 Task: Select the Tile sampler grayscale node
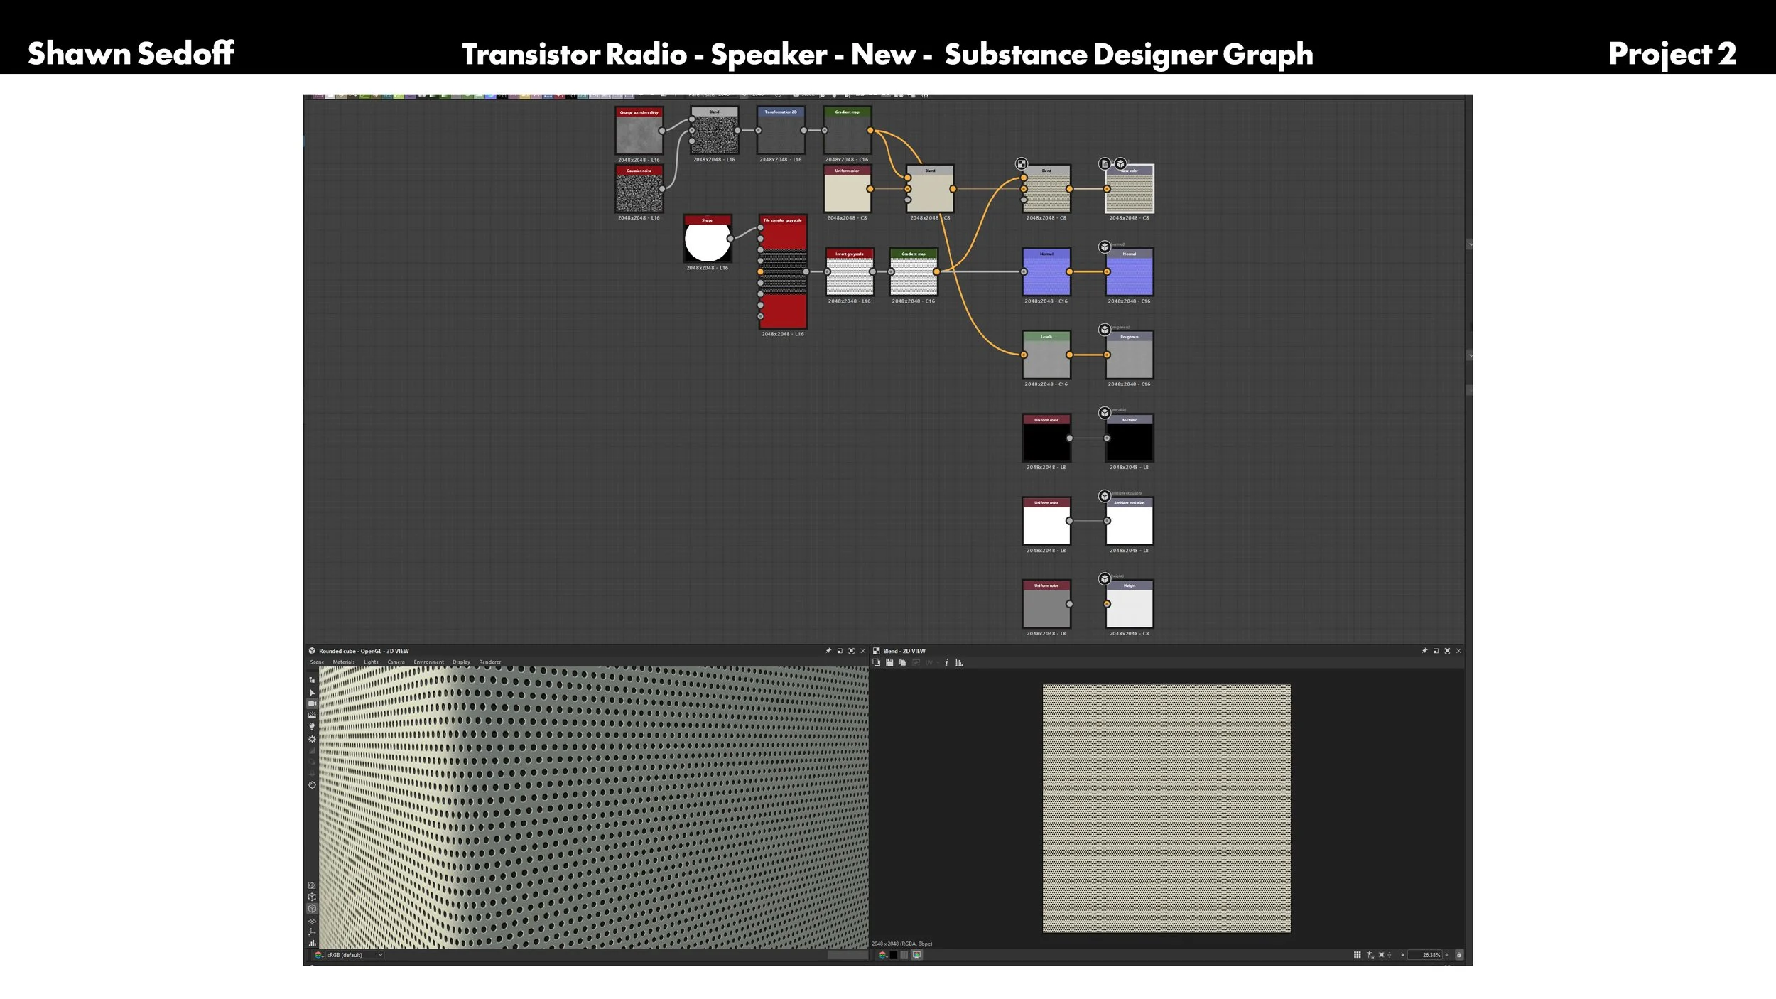click(x=783, y=272)
